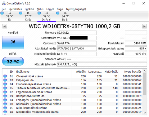
Task: Click the Munkaidő field 4073 óra
Action: [x=136, y=54]
